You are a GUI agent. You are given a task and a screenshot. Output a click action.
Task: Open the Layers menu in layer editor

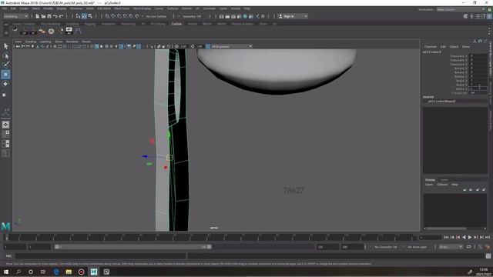tap(429, 185)
